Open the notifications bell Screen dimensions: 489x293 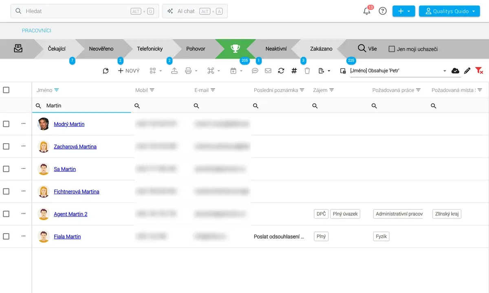point(367,11)
